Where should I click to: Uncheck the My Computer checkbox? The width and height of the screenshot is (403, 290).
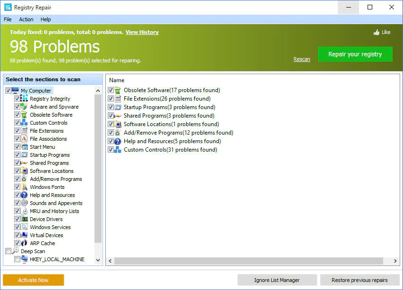tap(8, 90)
